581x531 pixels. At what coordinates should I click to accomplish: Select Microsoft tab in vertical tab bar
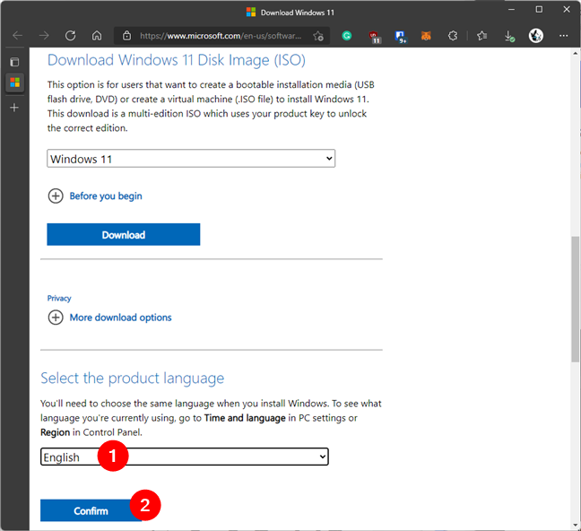click(x=15, y=83)
